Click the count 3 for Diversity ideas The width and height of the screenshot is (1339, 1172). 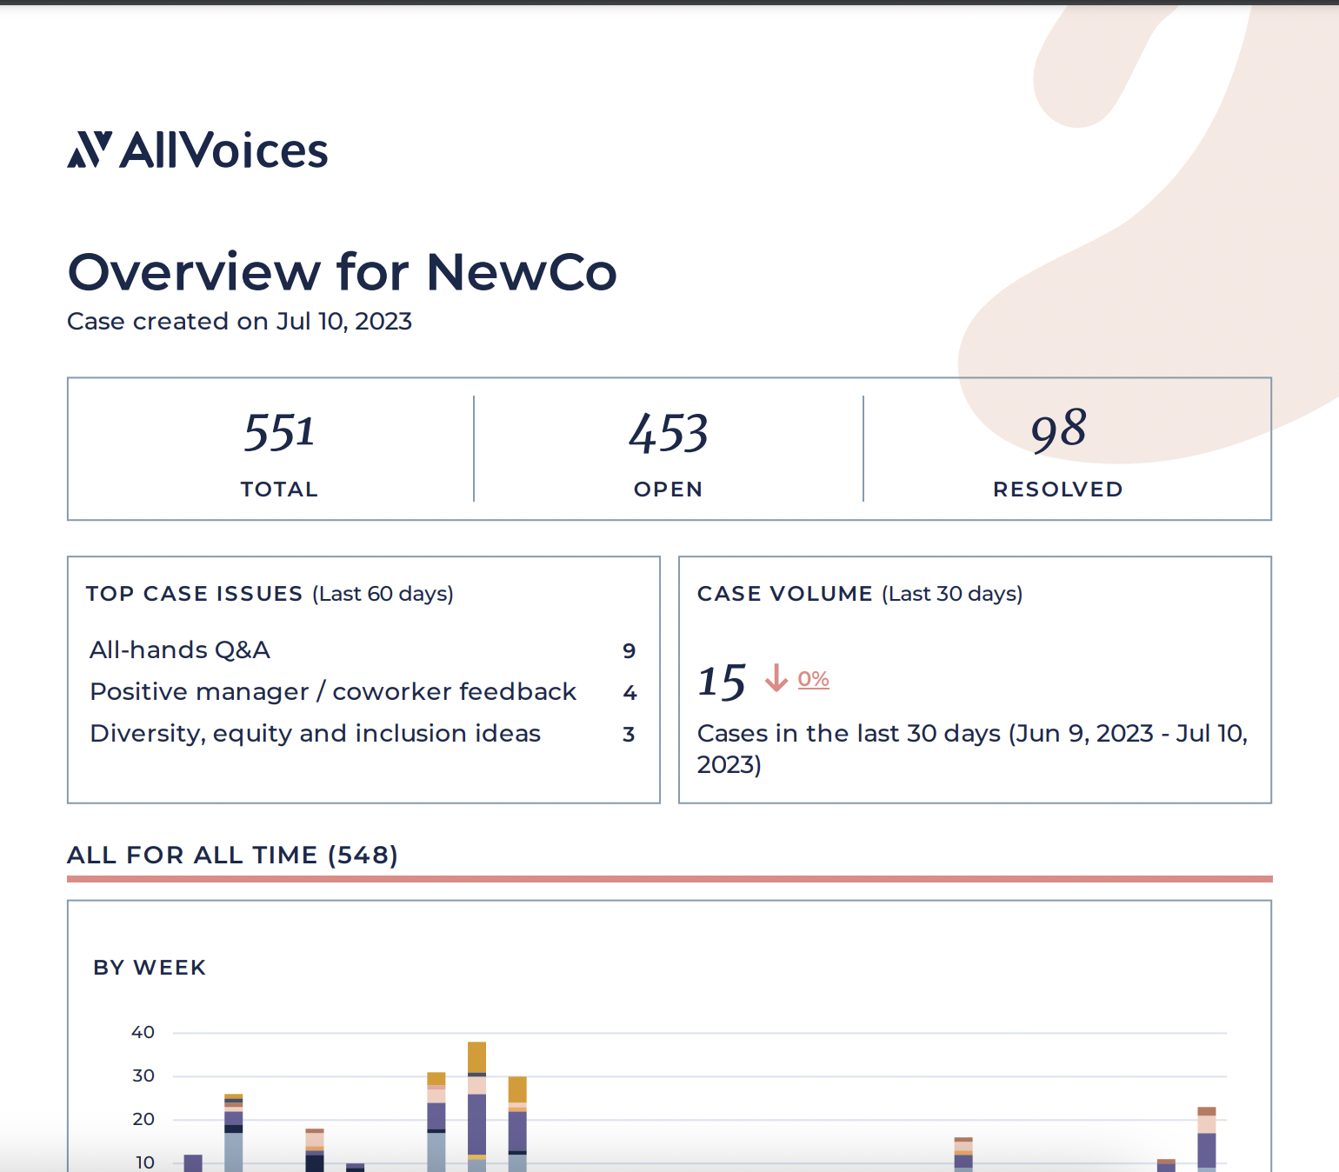pos(630,735)
